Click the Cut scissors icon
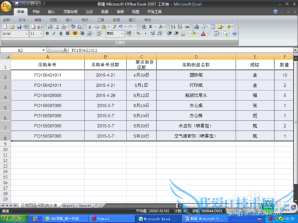The width and height of the screenshot is (298, 223). click(x=90, y=27)
